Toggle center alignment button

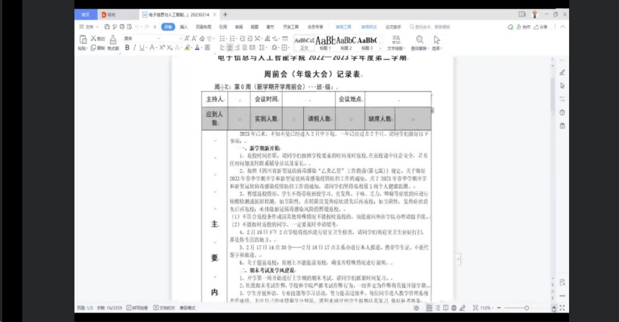click(x=229, y=48)
